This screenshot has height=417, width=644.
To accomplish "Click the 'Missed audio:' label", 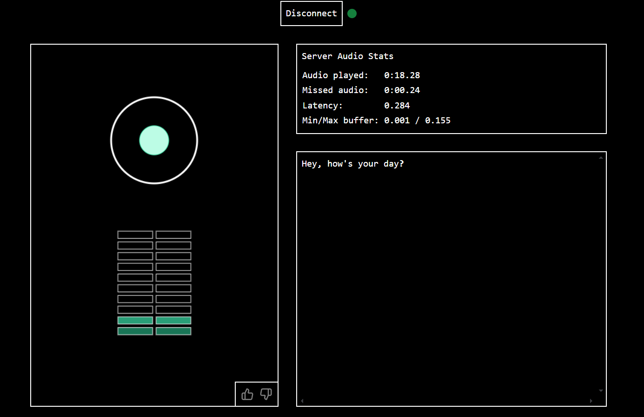I will tap(335, 90).
